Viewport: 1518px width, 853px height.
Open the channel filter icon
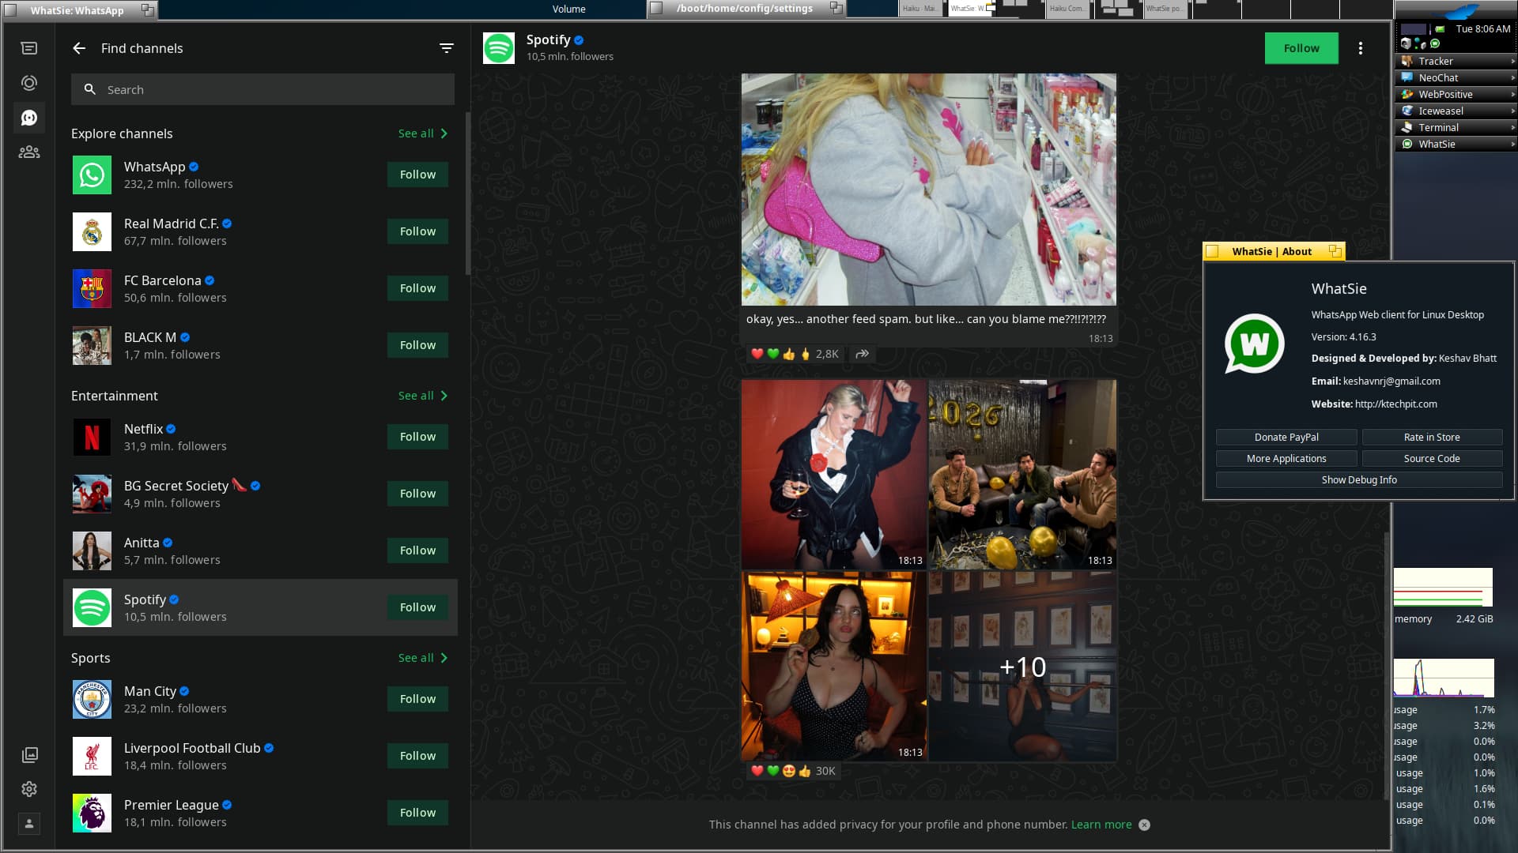447,48
